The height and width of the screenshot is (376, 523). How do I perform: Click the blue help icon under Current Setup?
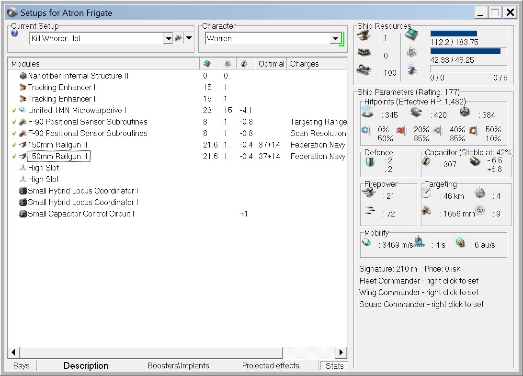(x=14, y=34)
